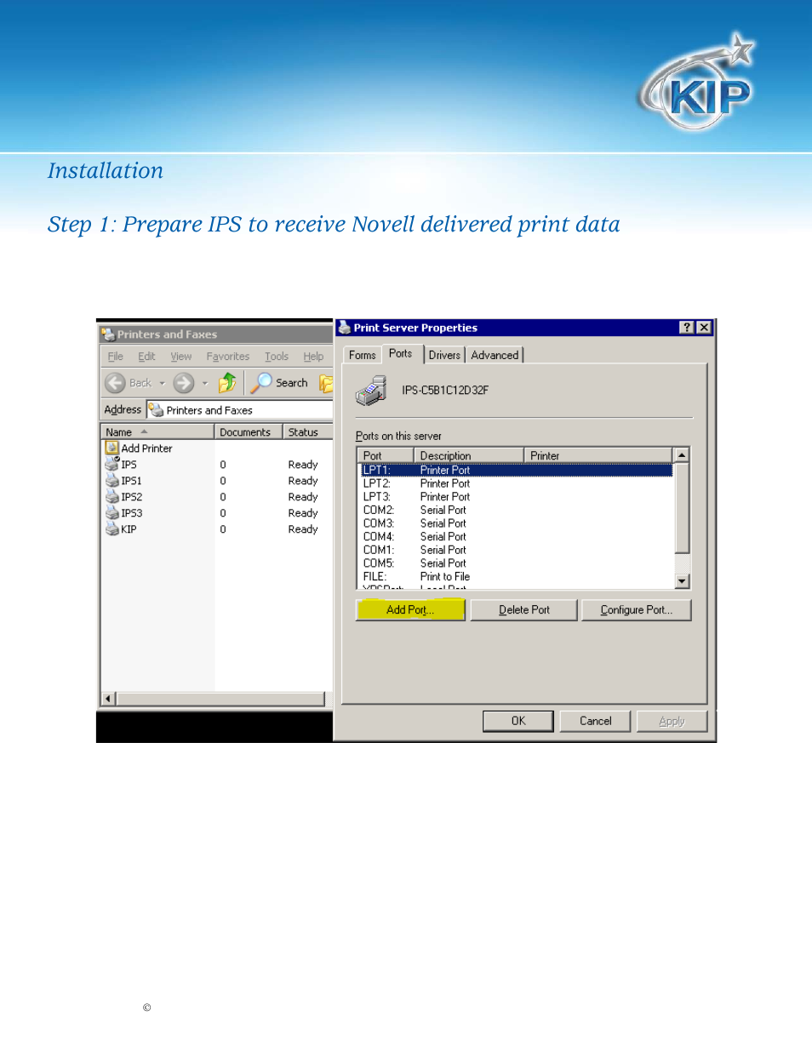This screenshot has height=1051, width=812.
Task: Click the Folders icon beside Search
Action: tap(326, 383)
